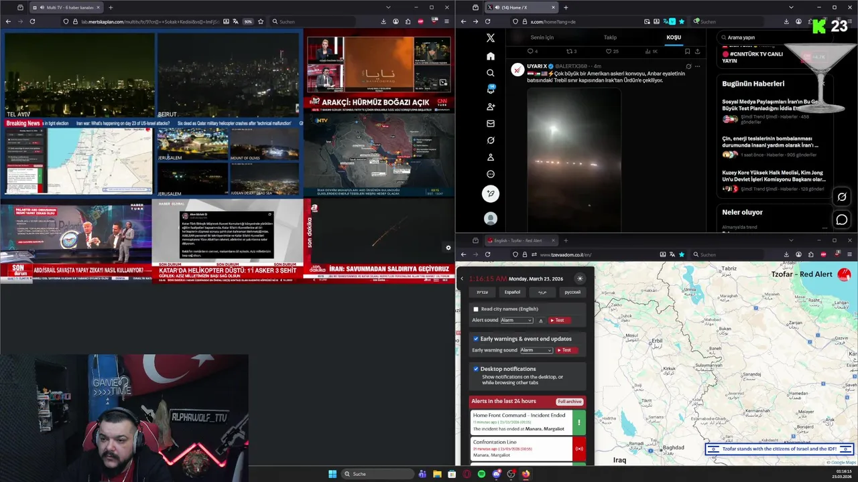
Task: Open the Alert sound Alarm dropdown
Action: pos(517,321)
